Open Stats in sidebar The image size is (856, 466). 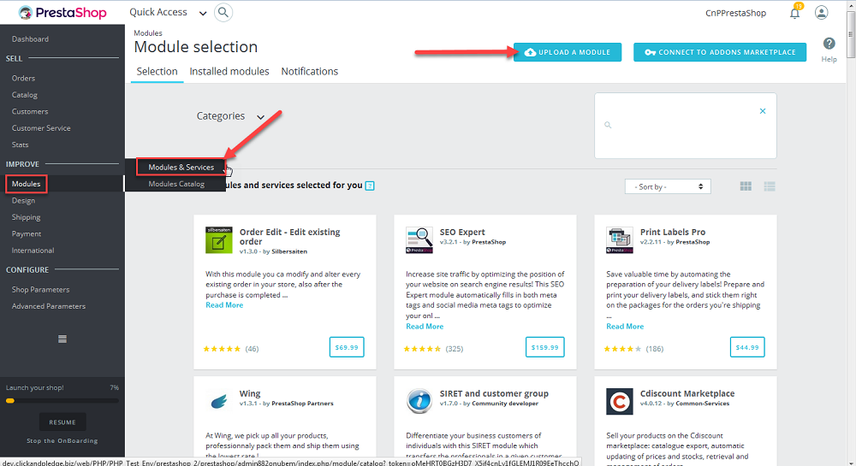[21, 145]
